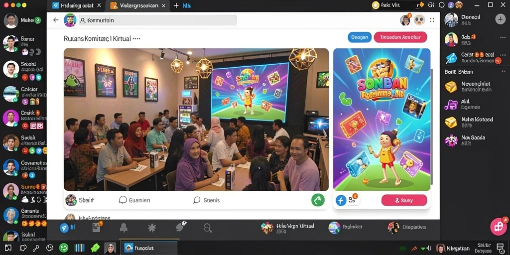Image resolution: width=510 pixels, height=255 pixels.
Task: Open Botlé Bnkim section options menu
Action: coord(503,72)
